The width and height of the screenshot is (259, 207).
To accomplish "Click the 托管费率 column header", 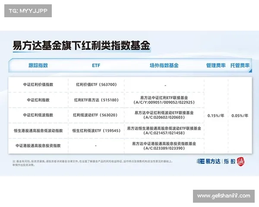I will (240, 66).
